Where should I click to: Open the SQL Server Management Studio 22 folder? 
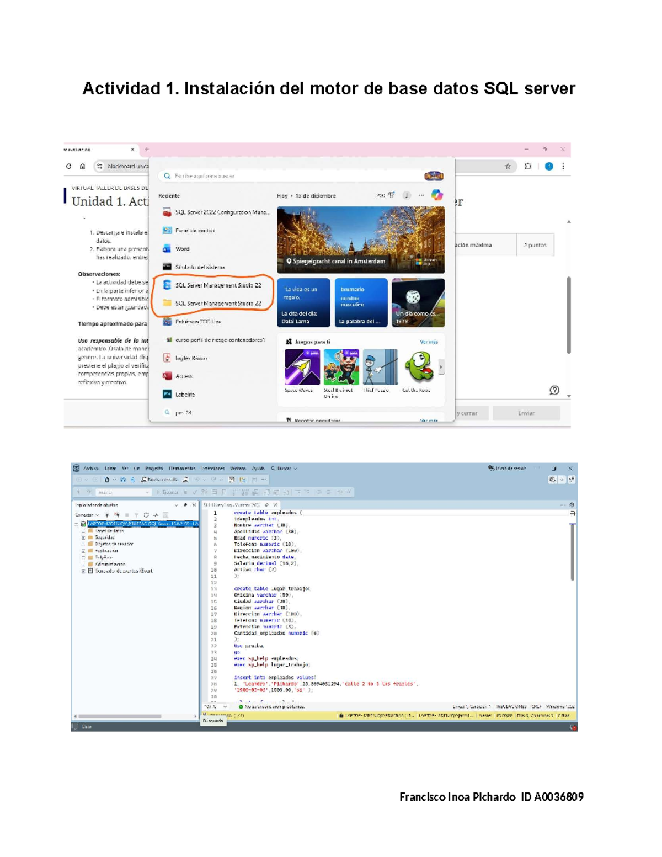pyautogui.click(x=212, y=303)
